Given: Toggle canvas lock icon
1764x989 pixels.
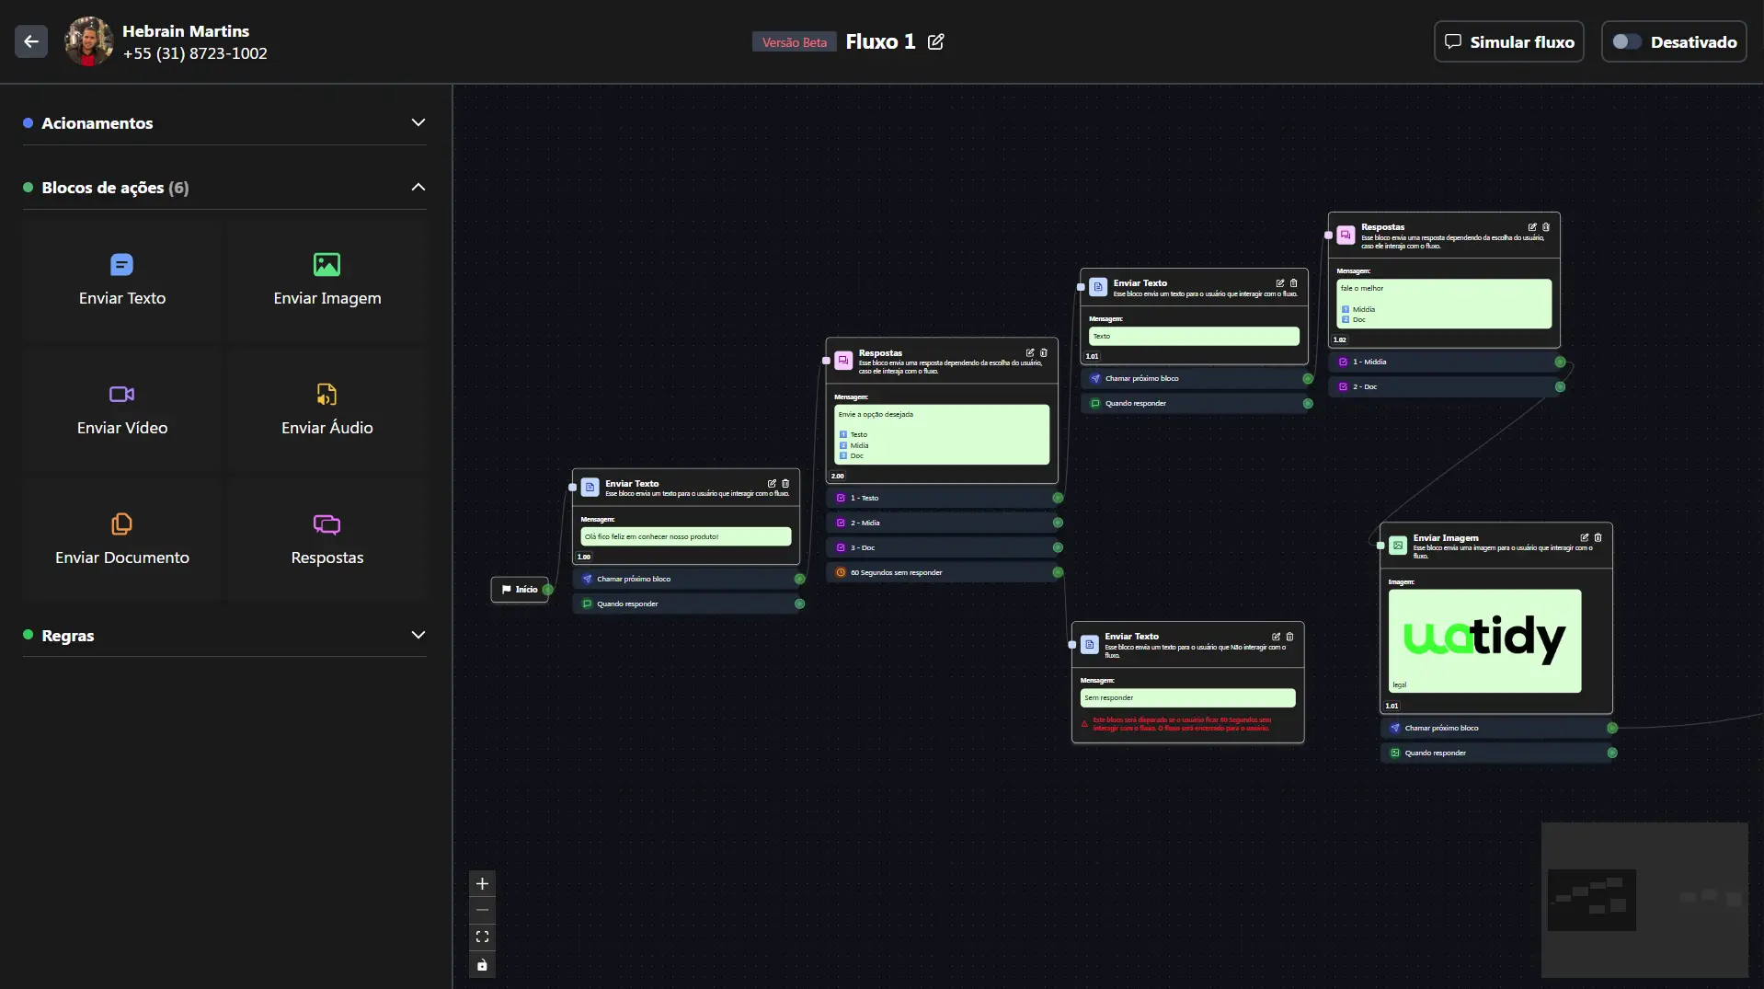Looking at the screenshot, I should pos(482,964).
